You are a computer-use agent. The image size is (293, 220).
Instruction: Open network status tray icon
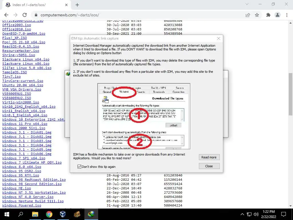tap(249, 214)
